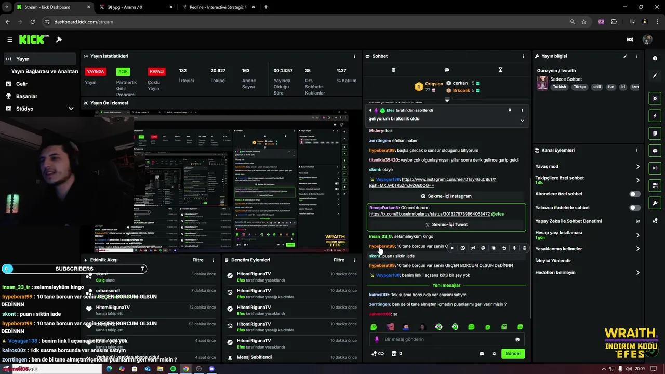Click the browser address bar

tap(307, 22)
